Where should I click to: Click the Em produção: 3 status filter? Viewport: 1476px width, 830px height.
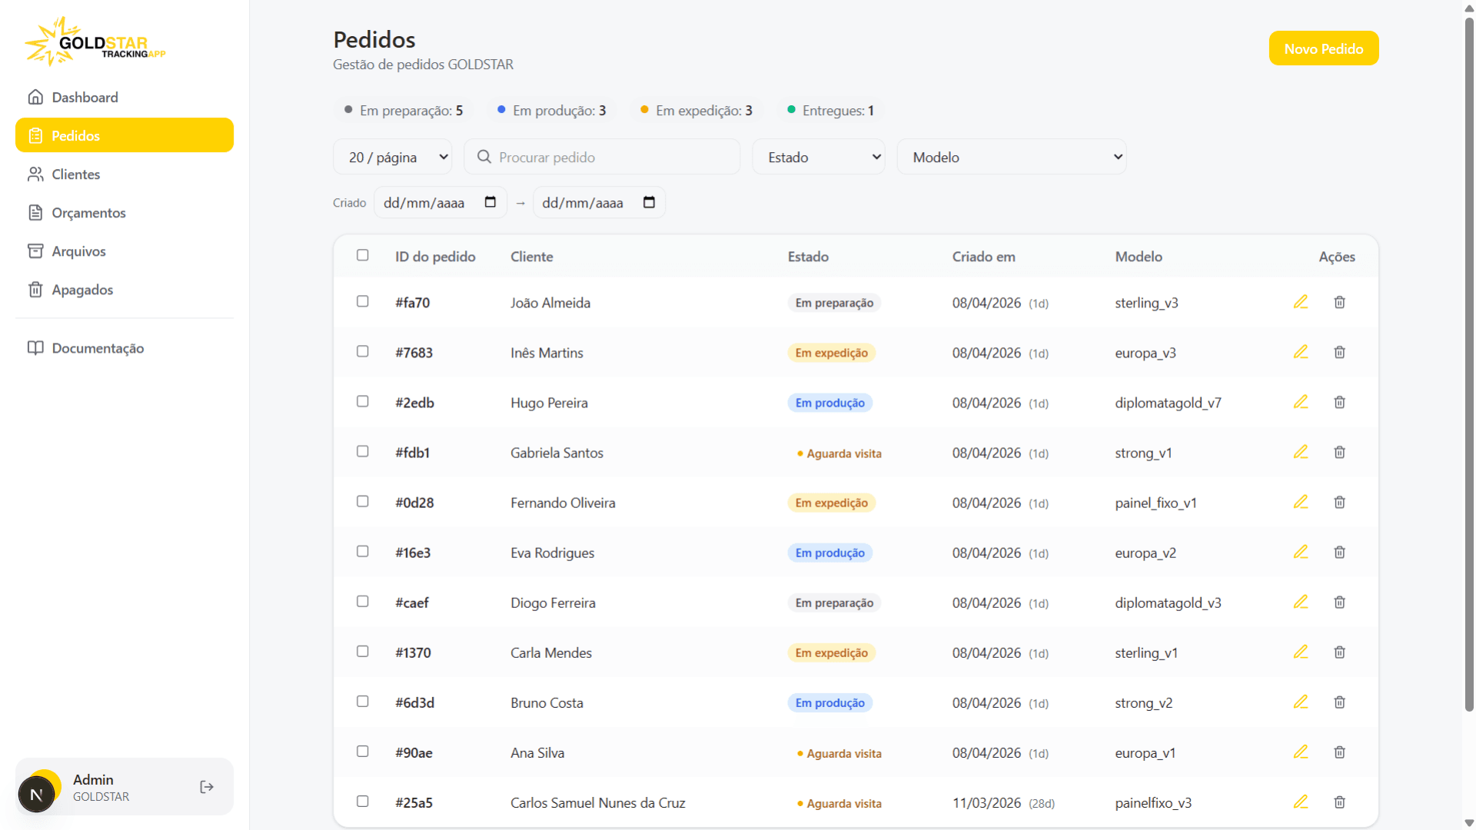click(551, 110)
